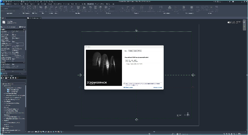The width and height of the screenshot is (248, 135).
Task: Click the Edit Type button in Properties
Action: pyautogui.click(x=22, y=27)
